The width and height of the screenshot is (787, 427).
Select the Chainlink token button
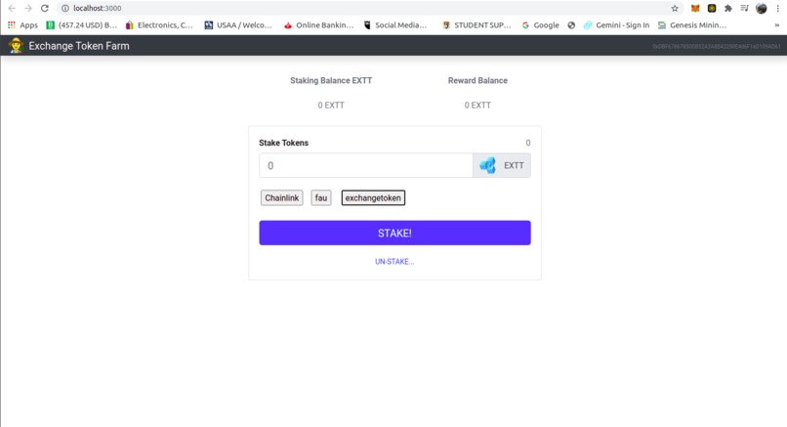281,198
